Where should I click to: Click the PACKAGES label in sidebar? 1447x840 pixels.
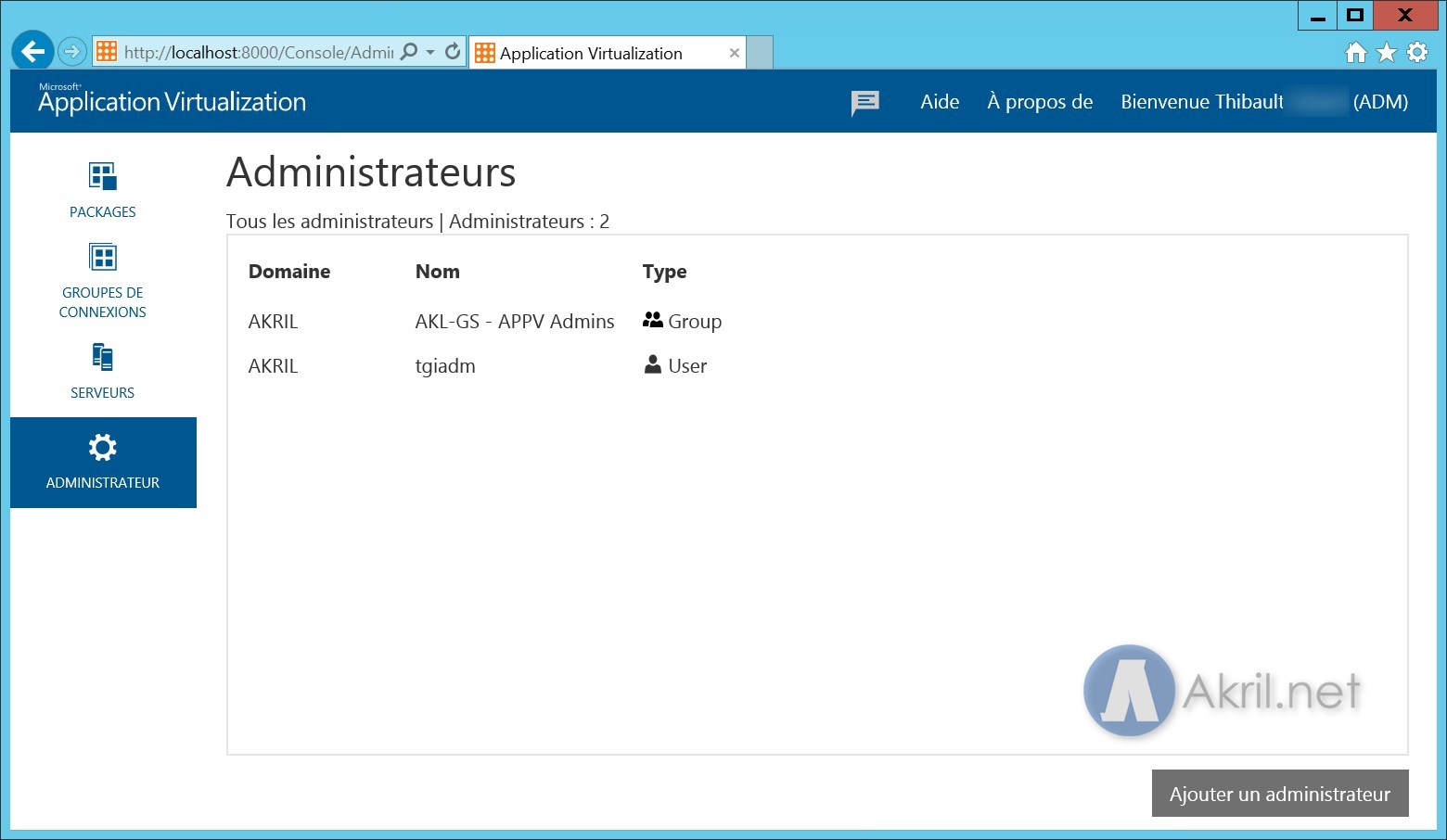point(102,212)
